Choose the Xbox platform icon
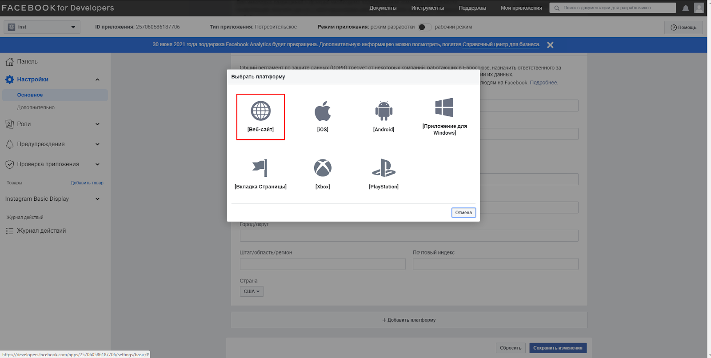Viewport: 711px width, 358px height. click(323, 168)
